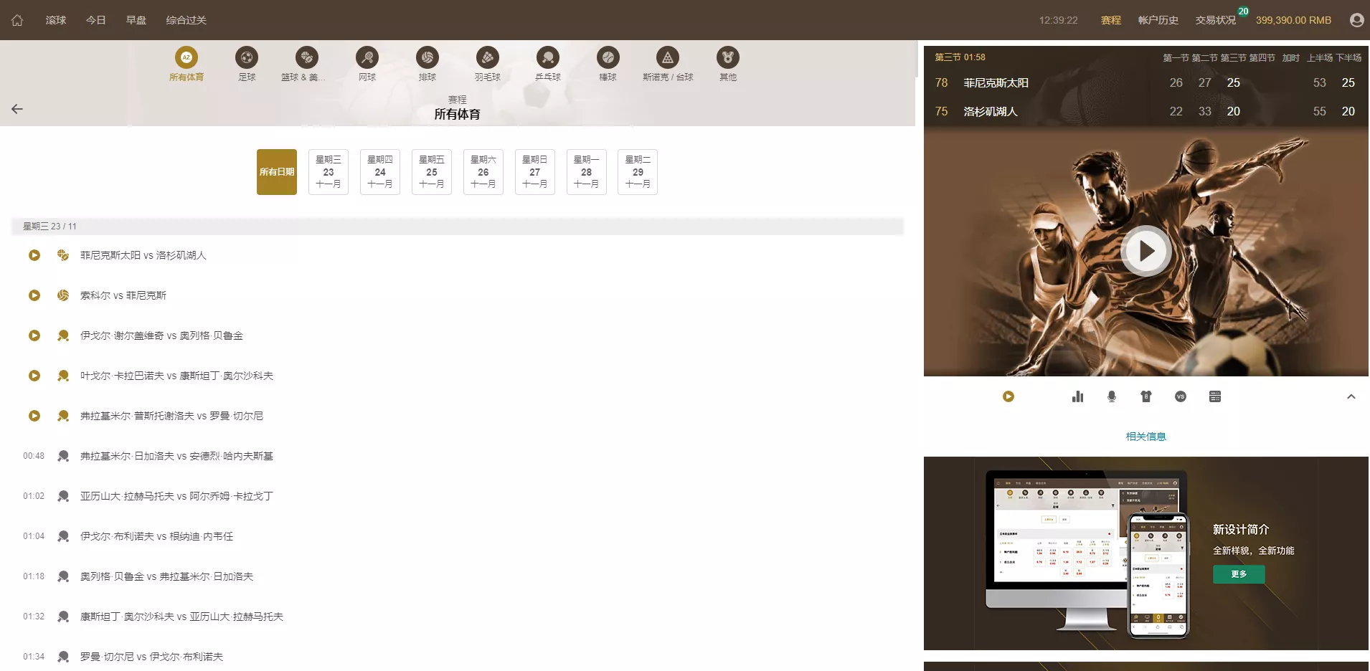Go back using the left arrow
Viewport: 1370px width, 671px height.
coord(17,109)
